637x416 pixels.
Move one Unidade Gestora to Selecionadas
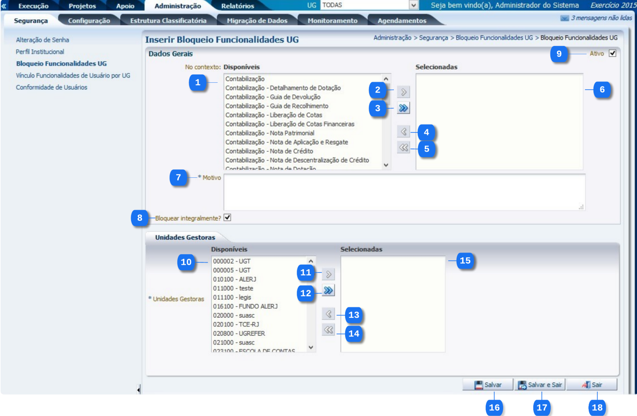(328, 274)
